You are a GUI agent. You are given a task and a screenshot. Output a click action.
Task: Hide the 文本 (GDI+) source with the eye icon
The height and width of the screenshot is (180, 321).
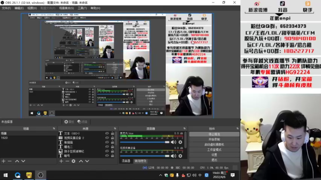coord(107,133)
